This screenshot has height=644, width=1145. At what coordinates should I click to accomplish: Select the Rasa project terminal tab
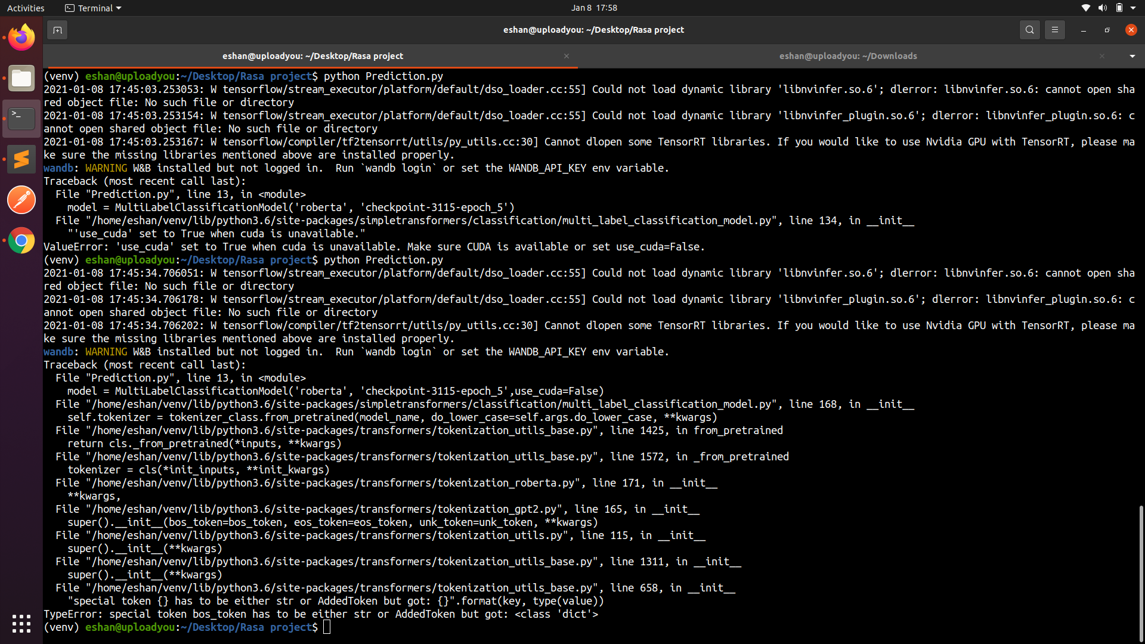coord(312,56)
